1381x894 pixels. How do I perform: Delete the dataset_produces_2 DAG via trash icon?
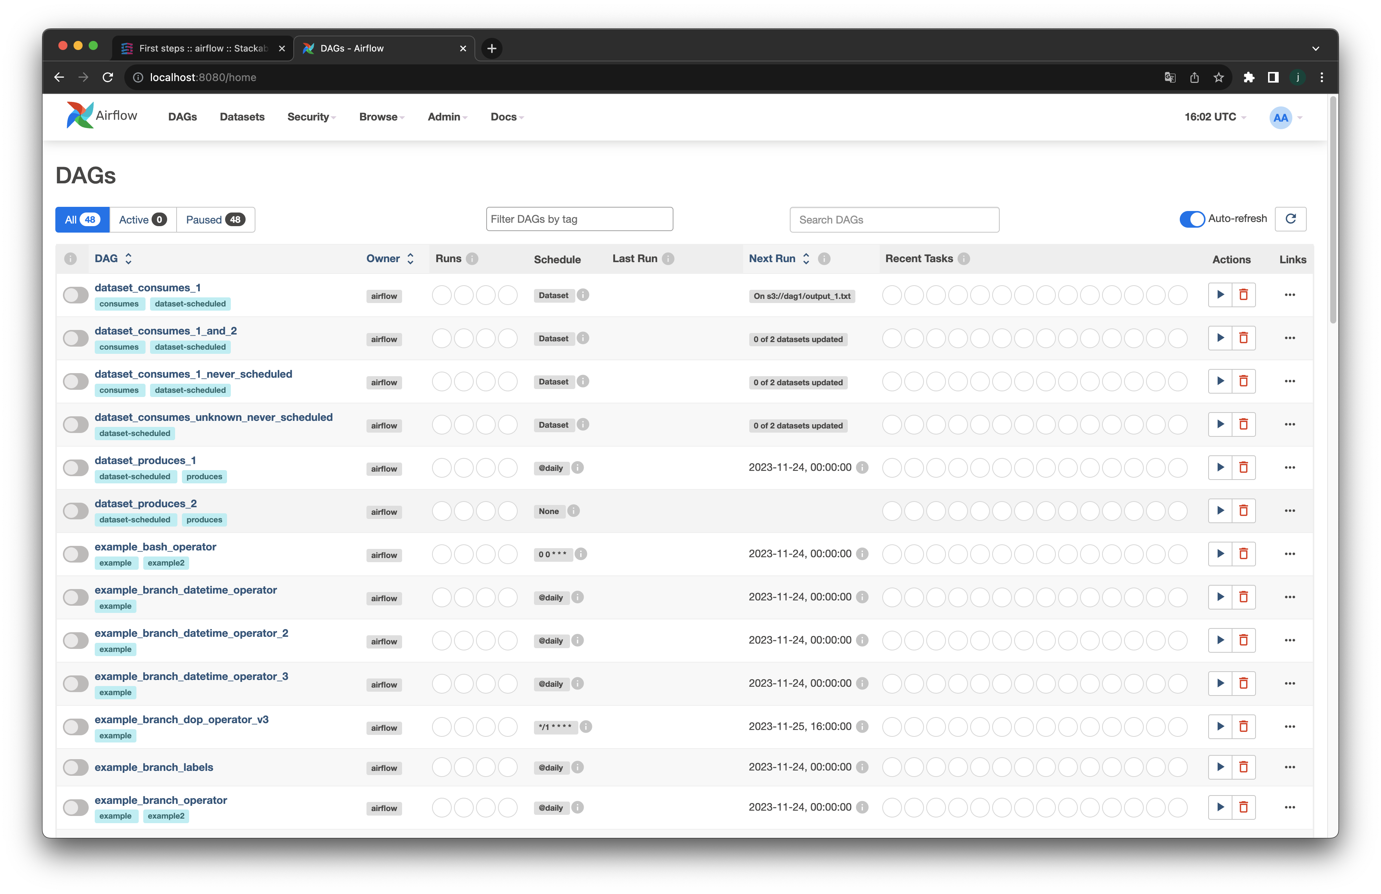tap(1243, 511)
